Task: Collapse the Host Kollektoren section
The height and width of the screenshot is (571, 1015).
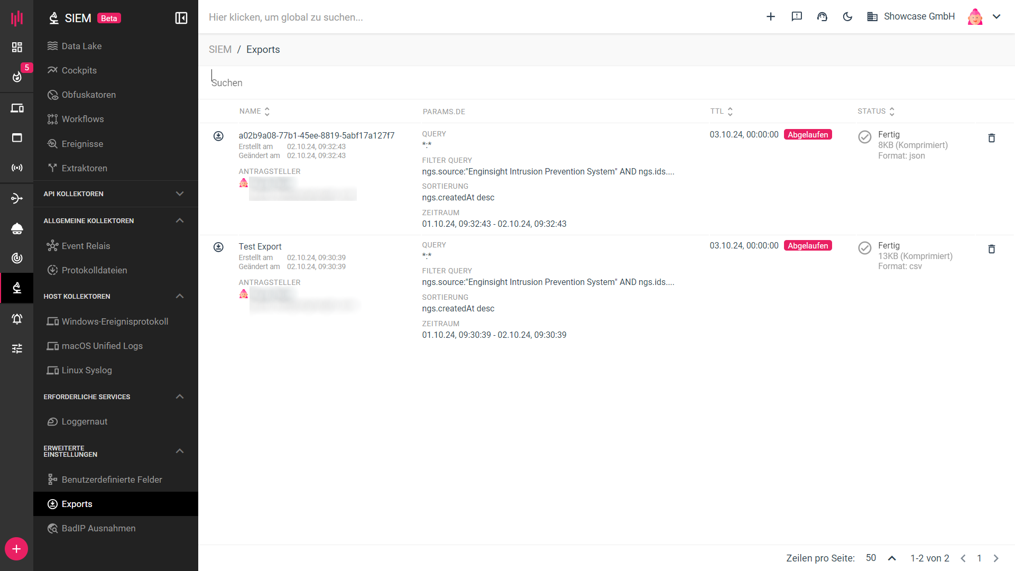Action: coord(179,296)
